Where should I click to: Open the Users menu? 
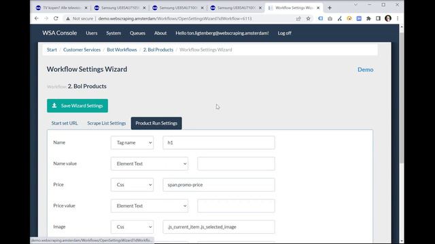[x=92, y=33]
